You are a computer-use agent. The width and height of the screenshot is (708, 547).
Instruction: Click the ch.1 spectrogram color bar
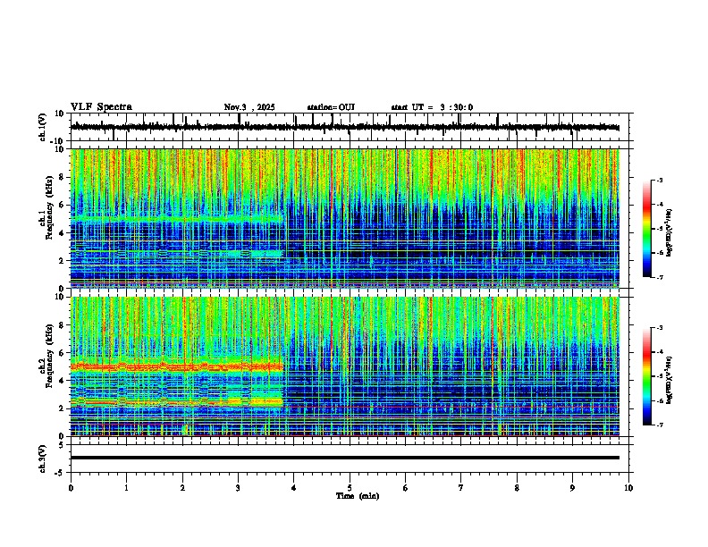[647, 229]
